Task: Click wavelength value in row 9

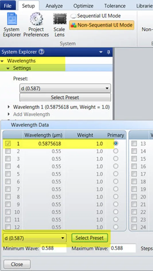Action: [x=57, y=204]
